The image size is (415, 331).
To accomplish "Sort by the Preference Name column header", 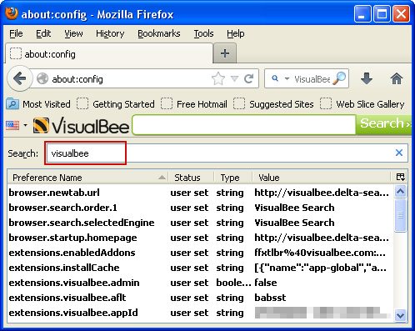I will pos(88,178).
